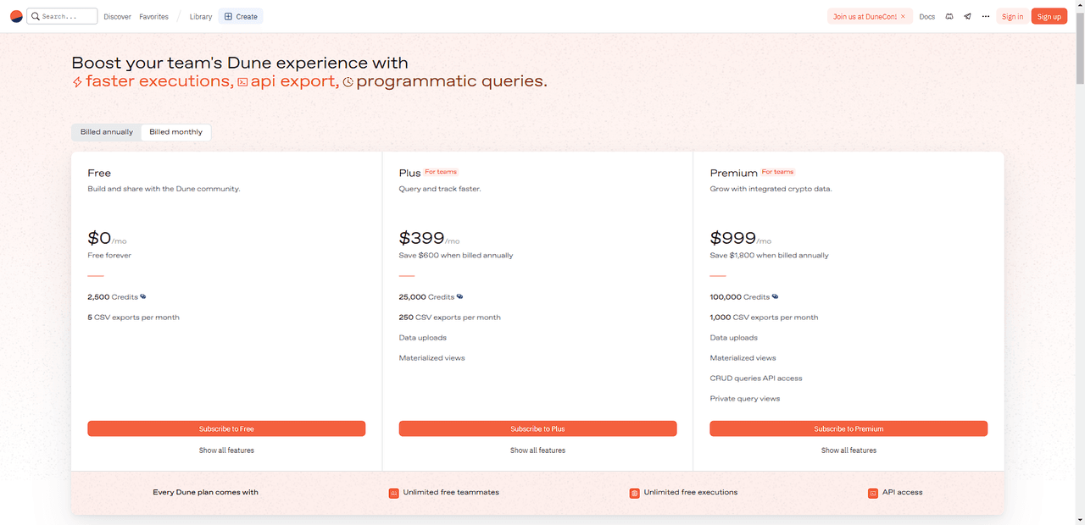Click the credits info icon under Premium plan

775,296
